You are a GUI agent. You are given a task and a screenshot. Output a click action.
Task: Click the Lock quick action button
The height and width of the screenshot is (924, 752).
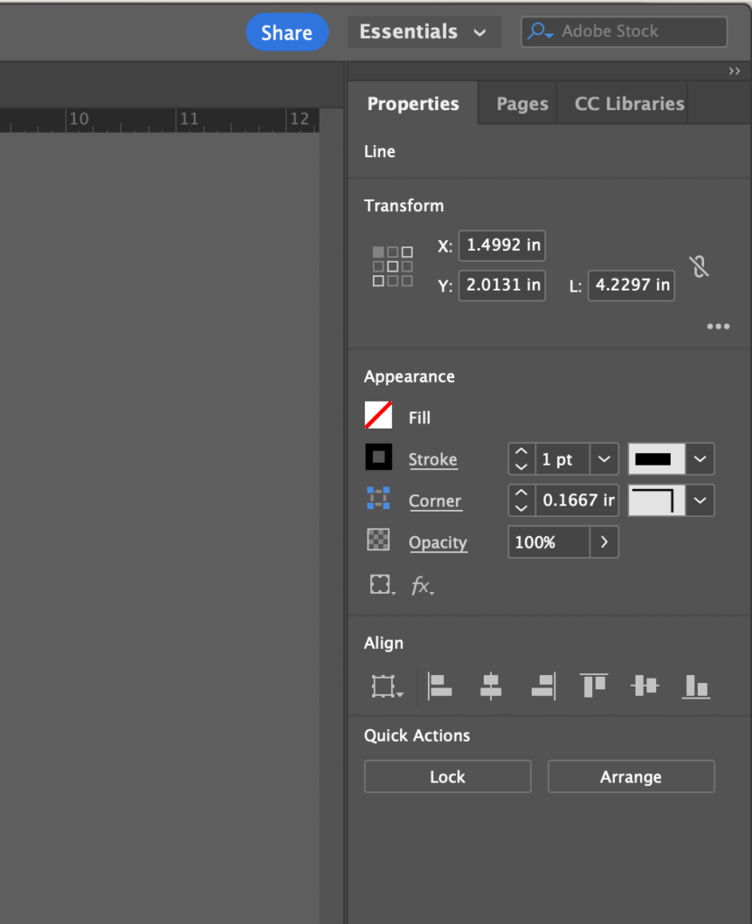(x=447, y=776)
